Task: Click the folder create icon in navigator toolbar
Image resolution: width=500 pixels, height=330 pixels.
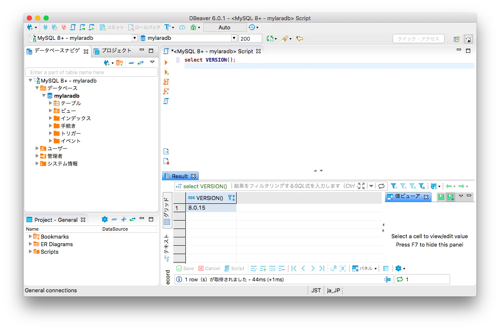Action: point(120,63)
